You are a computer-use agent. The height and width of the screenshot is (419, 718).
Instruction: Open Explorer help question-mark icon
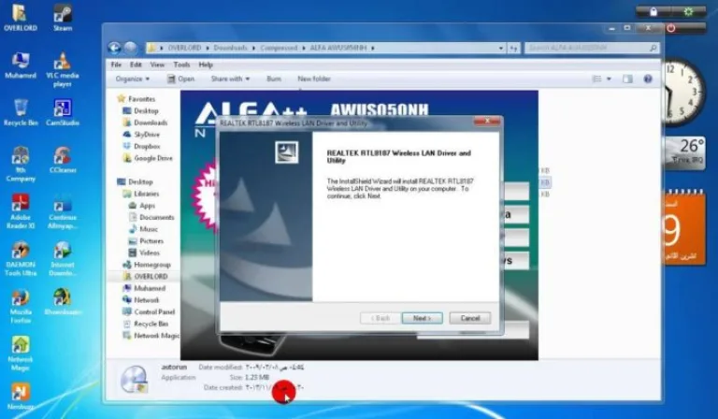(648, 79)
